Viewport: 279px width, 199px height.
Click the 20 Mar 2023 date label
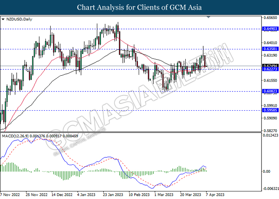(x=191, y=195)
